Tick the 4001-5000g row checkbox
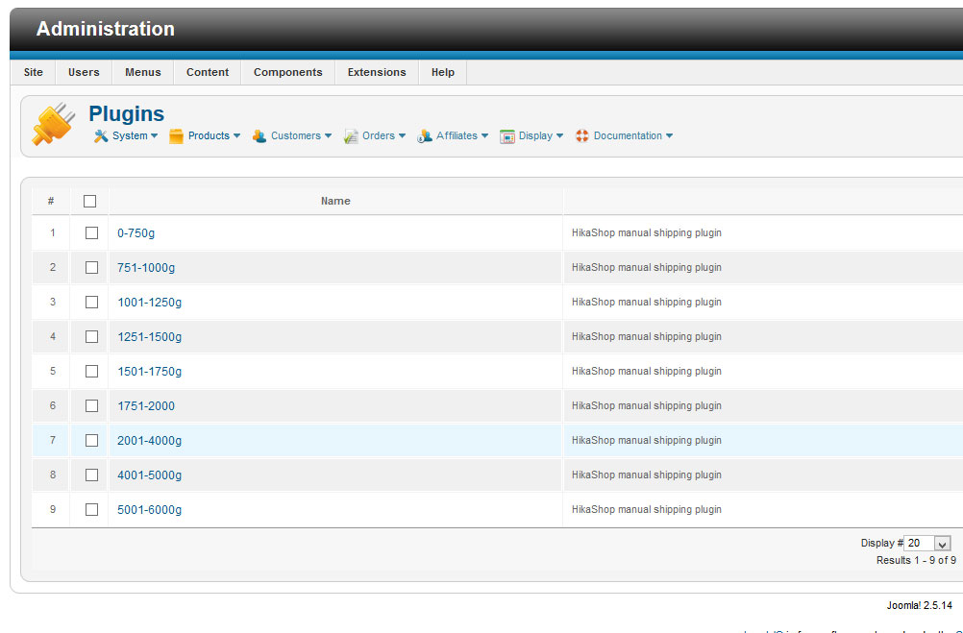 coord(91,475)
